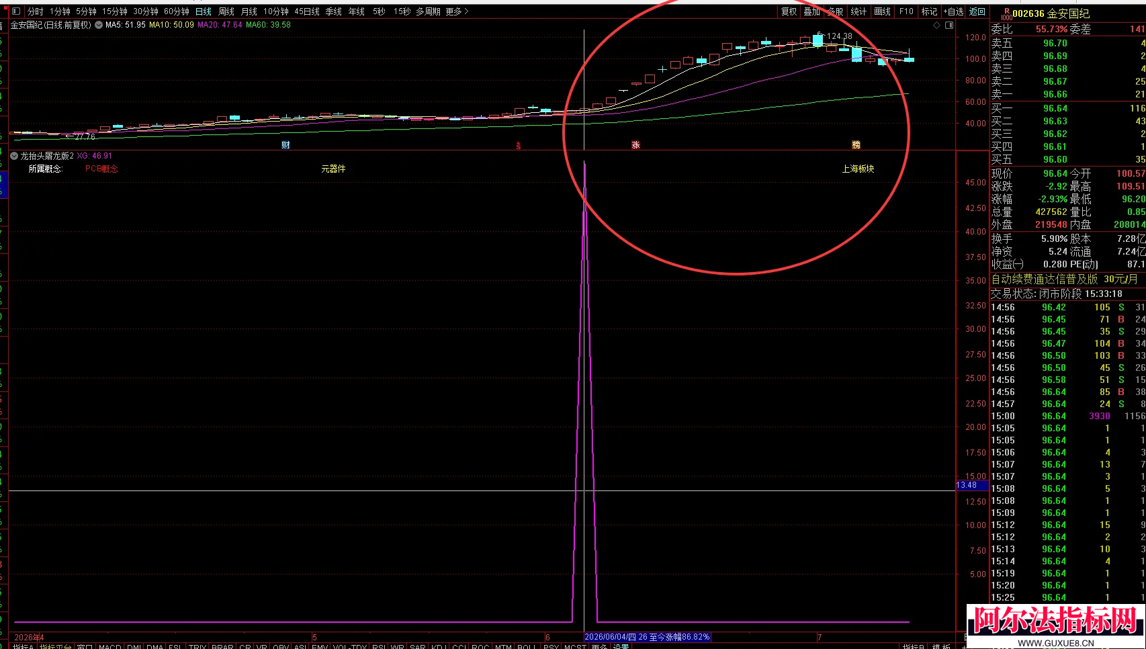Click the 元器件 sector label

[x=333, y=169]
